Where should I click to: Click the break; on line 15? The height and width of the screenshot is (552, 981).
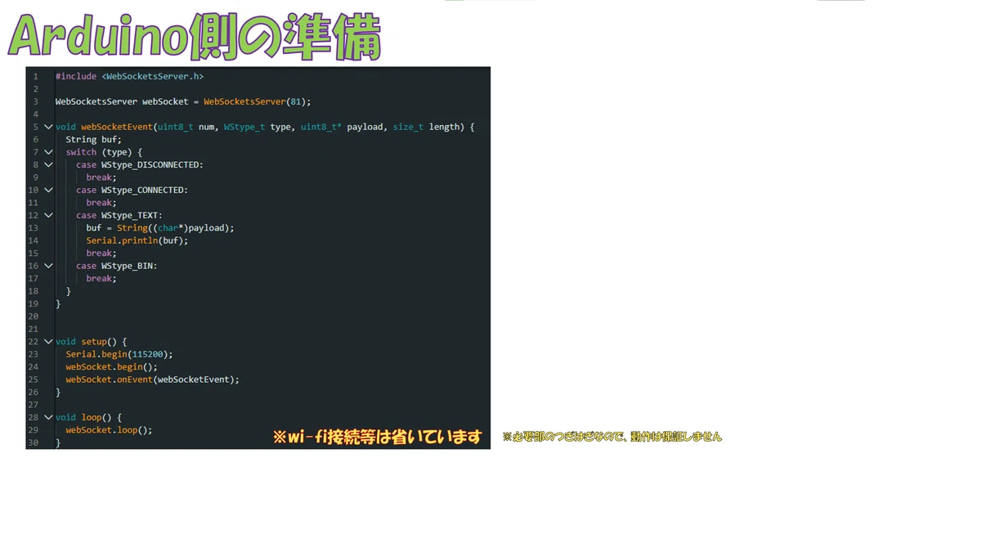point(101,254)
